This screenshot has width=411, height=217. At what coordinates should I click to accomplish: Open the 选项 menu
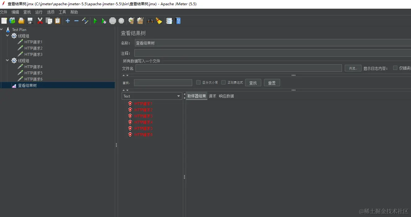[50, 12]
